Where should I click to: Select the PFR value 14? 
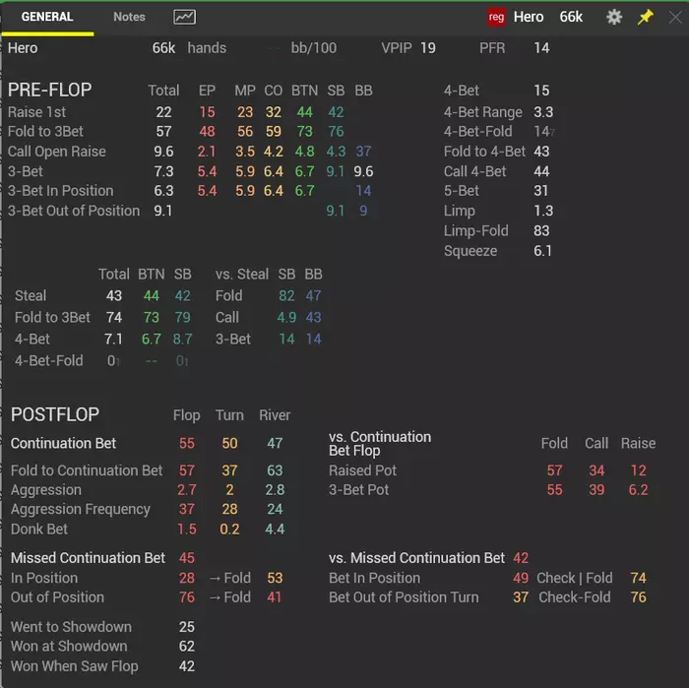(x=541, y=48)
